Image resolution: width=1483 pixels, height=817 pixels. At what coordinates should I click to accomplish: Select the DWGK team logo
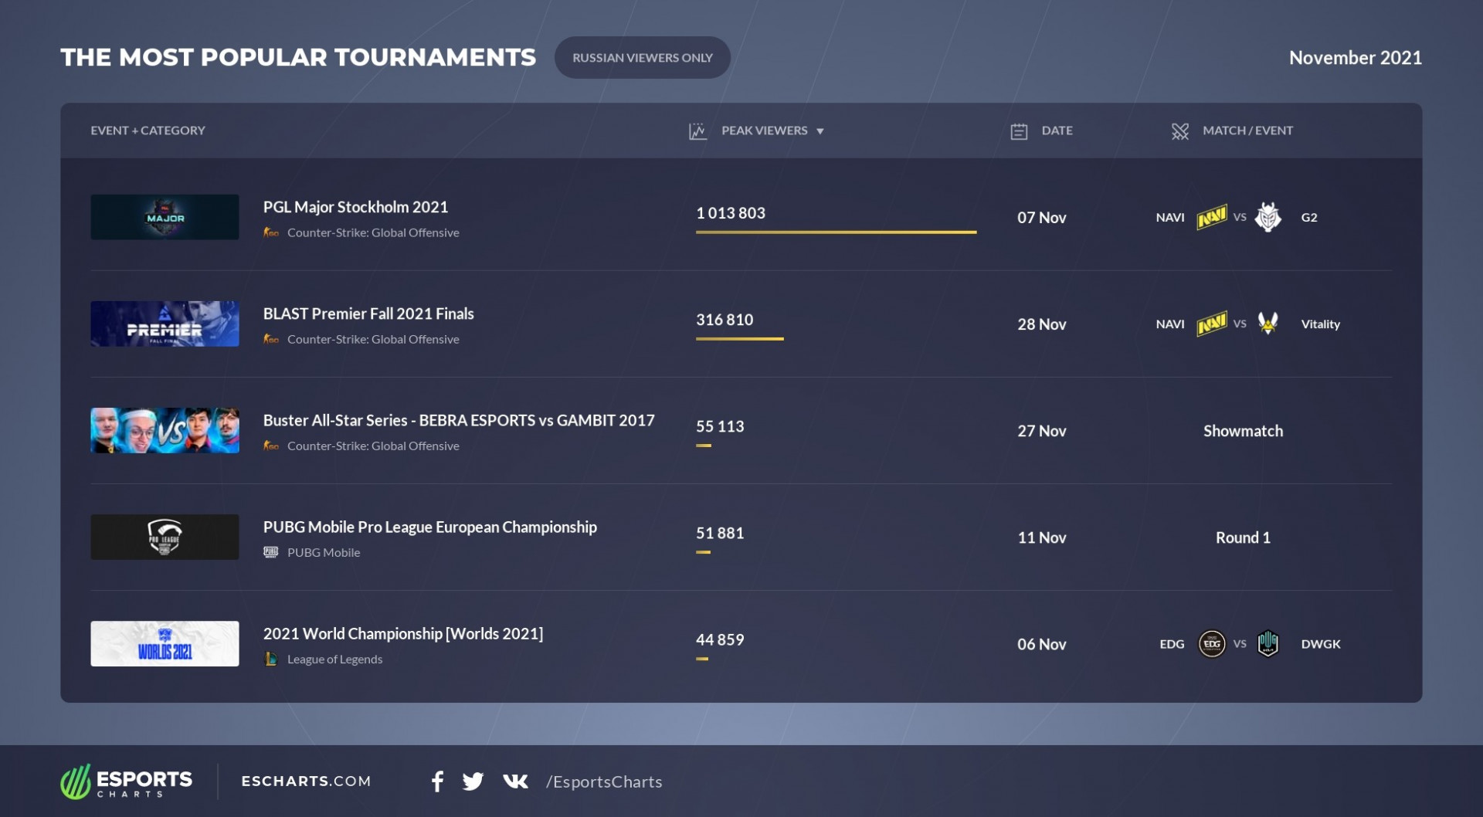tap(1270, 644)
